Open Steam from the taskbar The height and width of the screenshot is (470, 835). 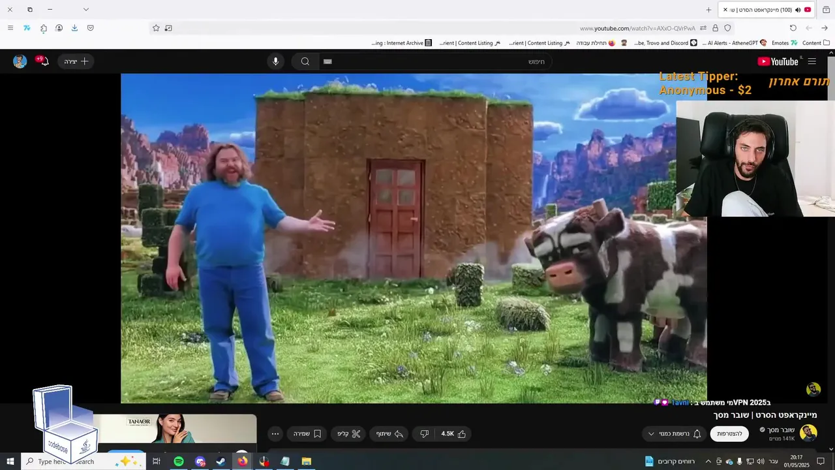click(221, 462)
